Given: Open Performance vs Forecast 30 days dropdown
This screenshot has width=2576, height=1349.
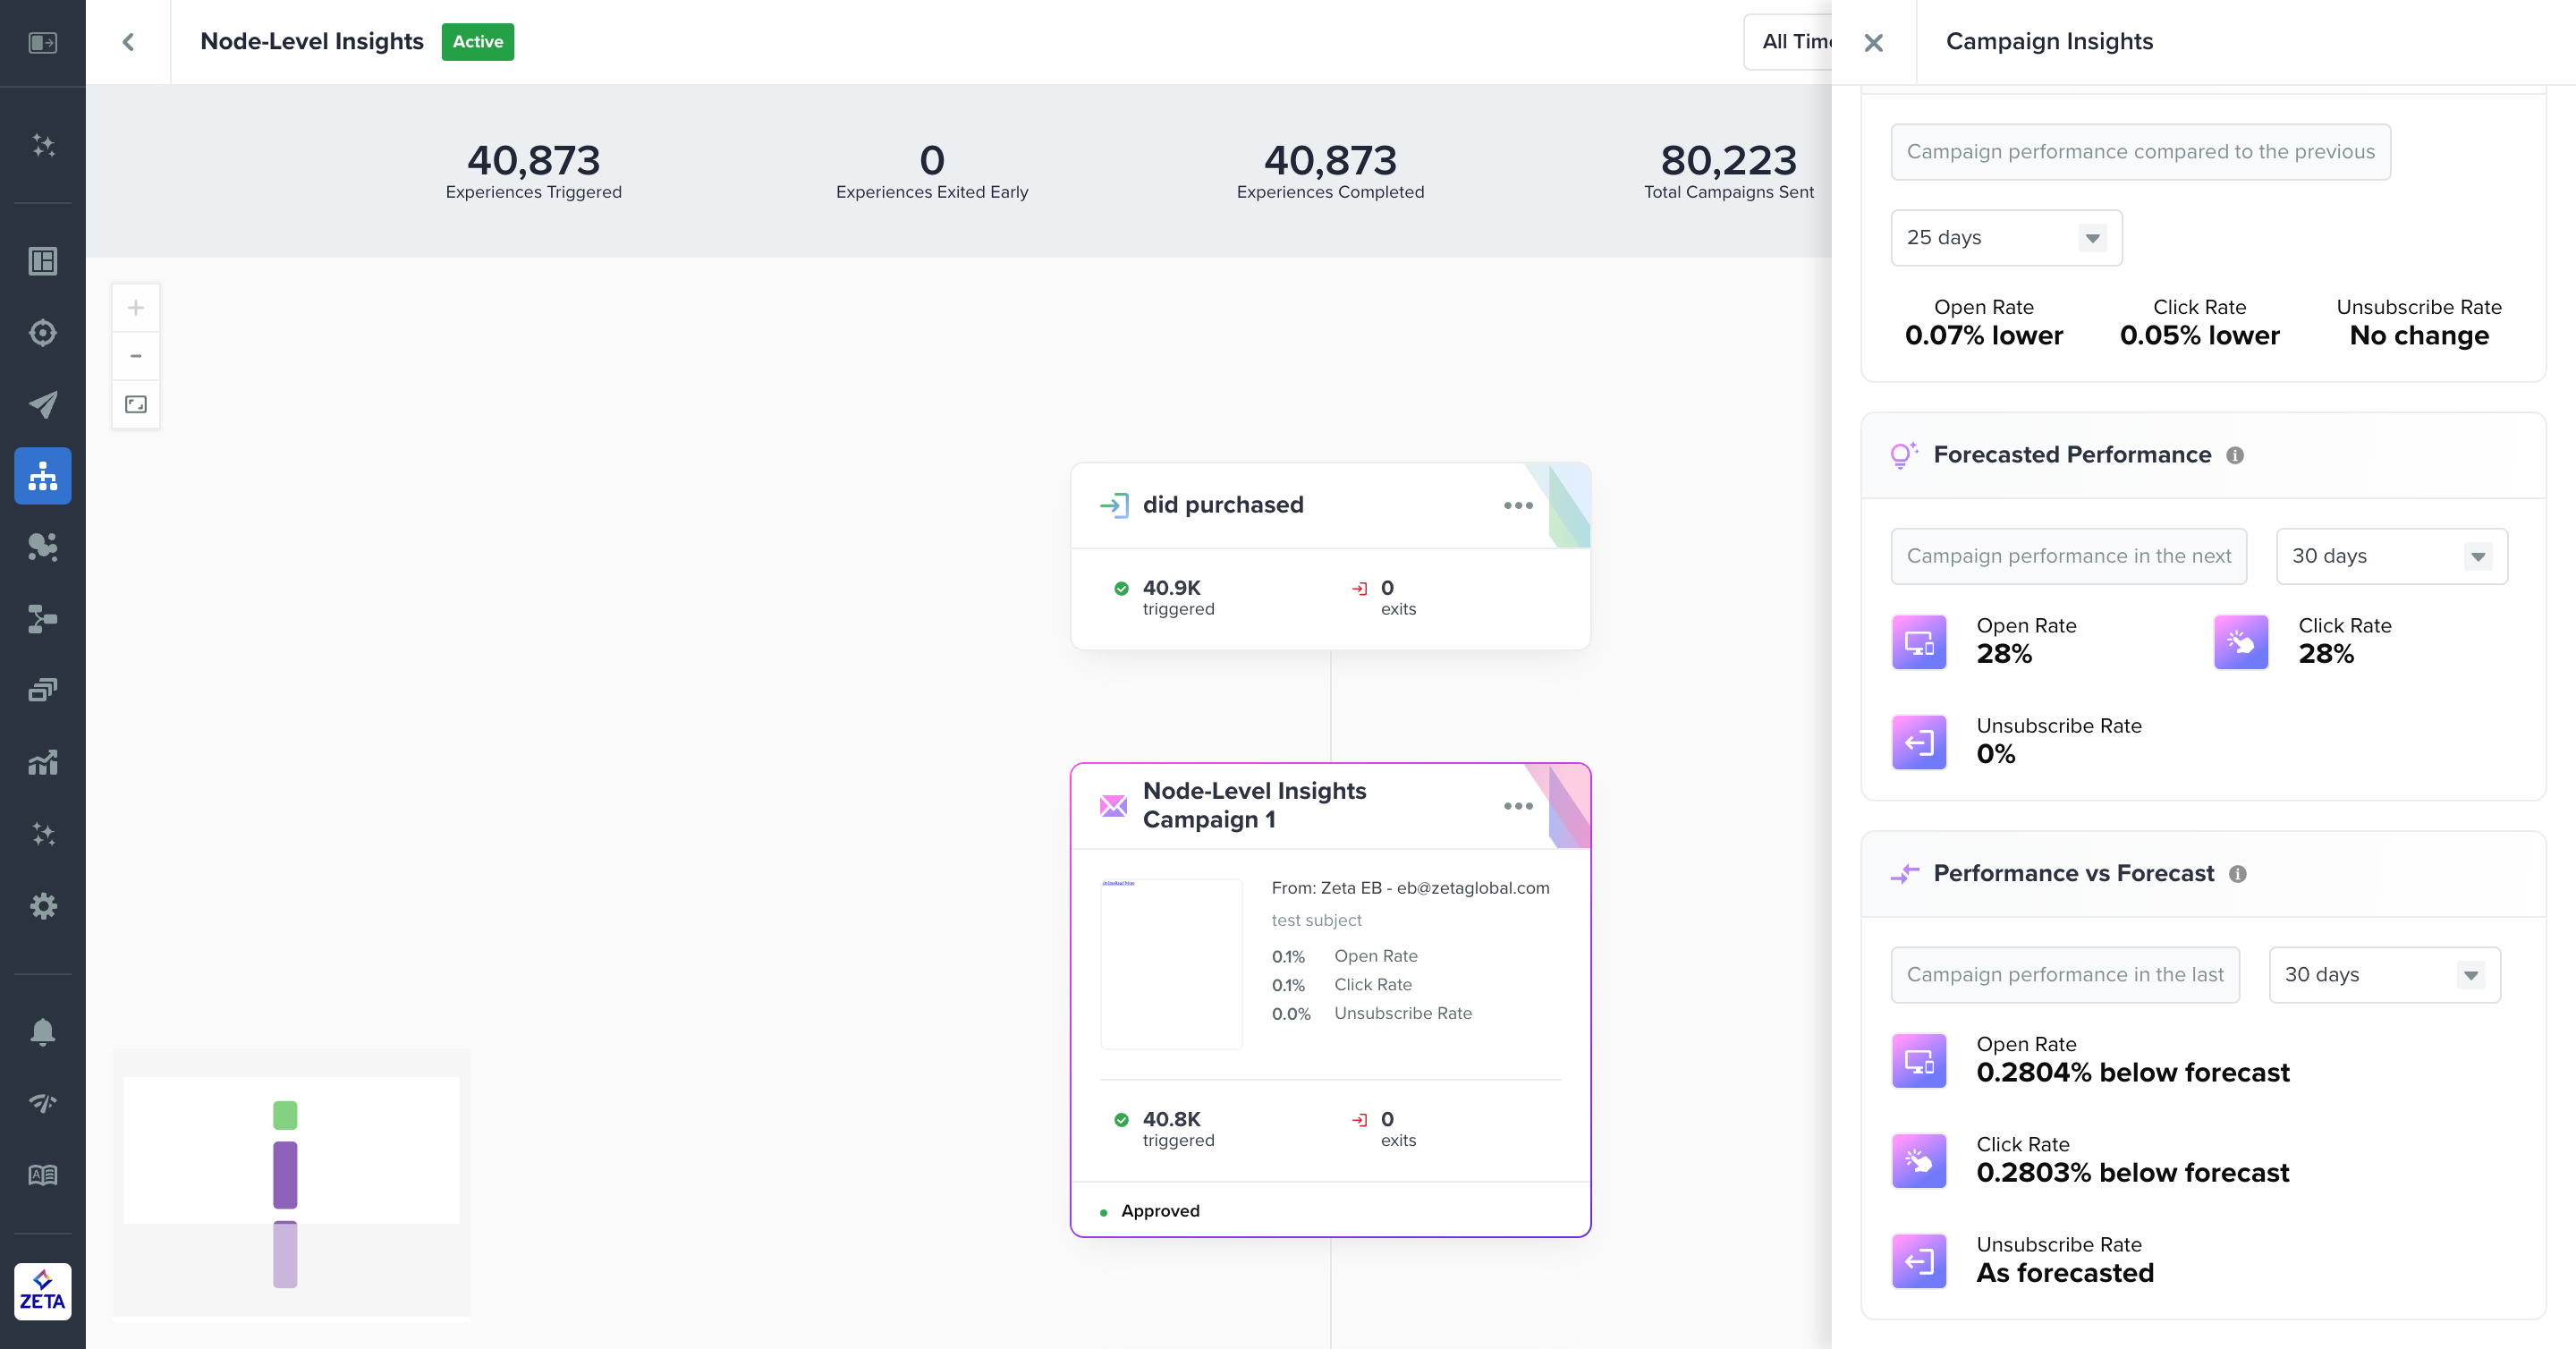Looking at the screenshot, I should pos(2384,975).
